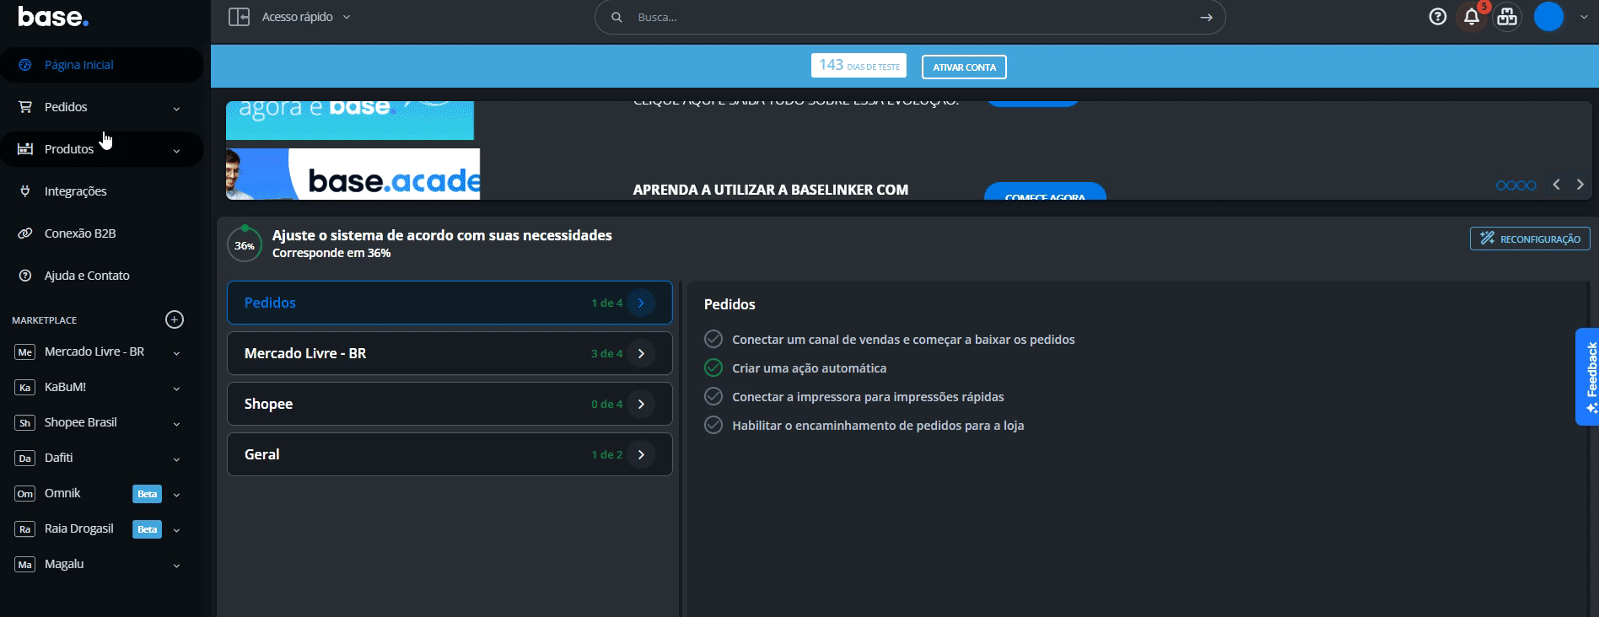
Task: Click the gift box icon
Action: (x=1507, y=17)
